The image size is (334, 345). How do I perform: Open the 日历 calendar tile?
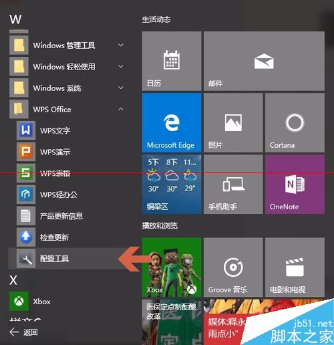(x=172, y=61)
